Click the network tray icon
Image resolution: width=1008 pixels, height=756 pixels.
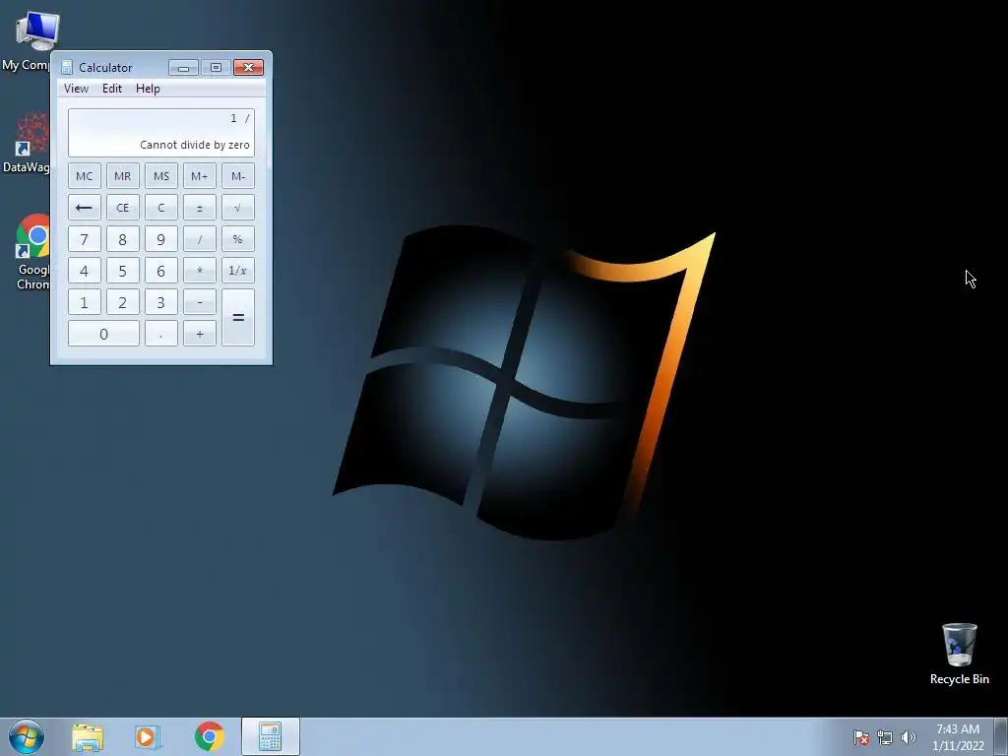click(885, 737)
